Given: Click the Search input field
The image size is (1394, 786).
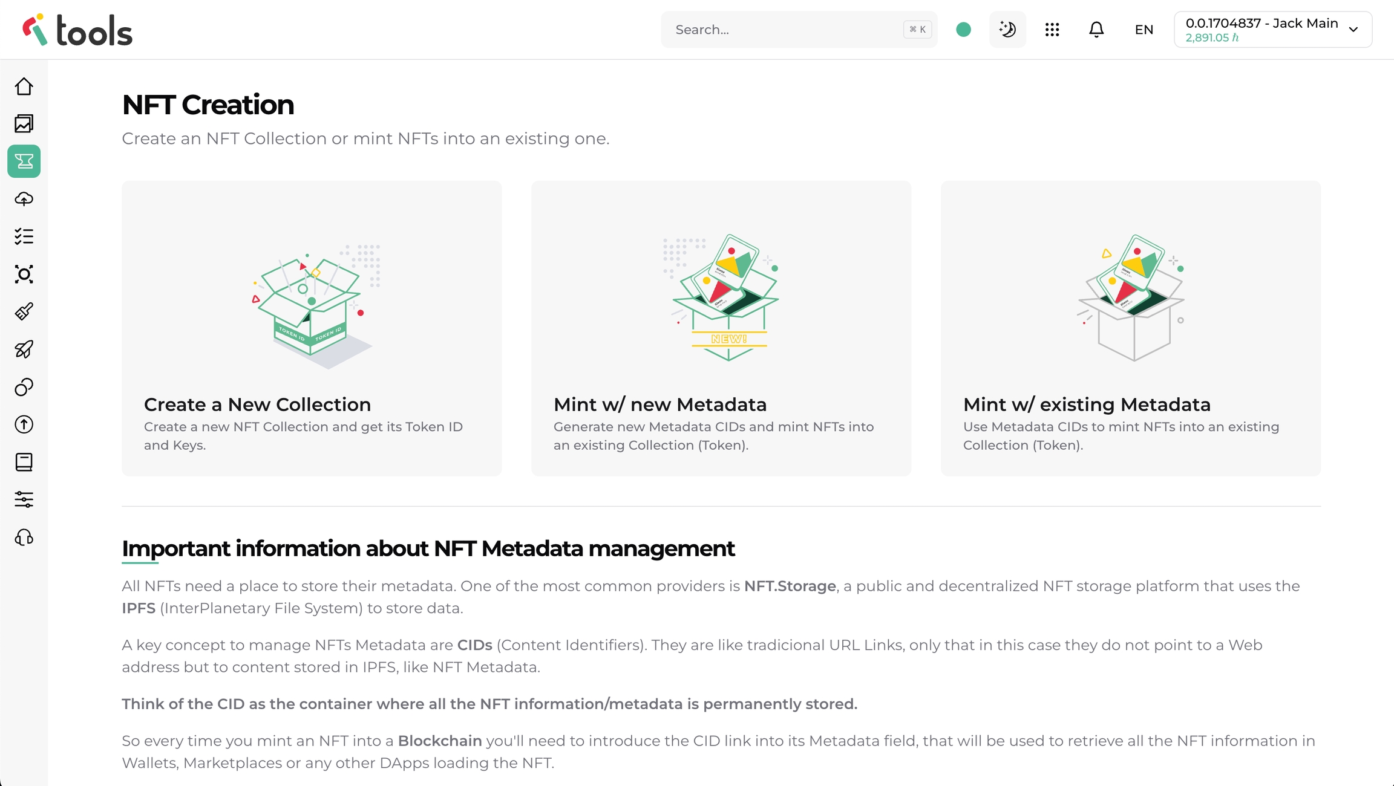Looking at the screenshot, I should (x=787, y=30).
